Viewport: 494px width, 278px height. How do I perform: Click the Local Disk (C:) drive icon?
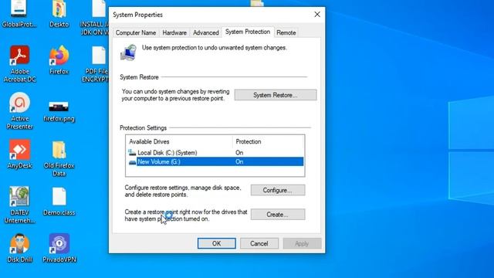click(132, 153)
